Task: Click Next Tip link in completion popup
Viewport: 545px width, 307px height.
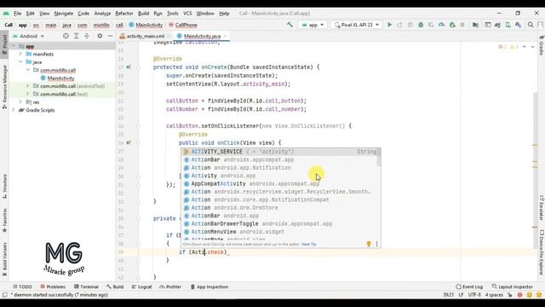Action: coord(308,245)
